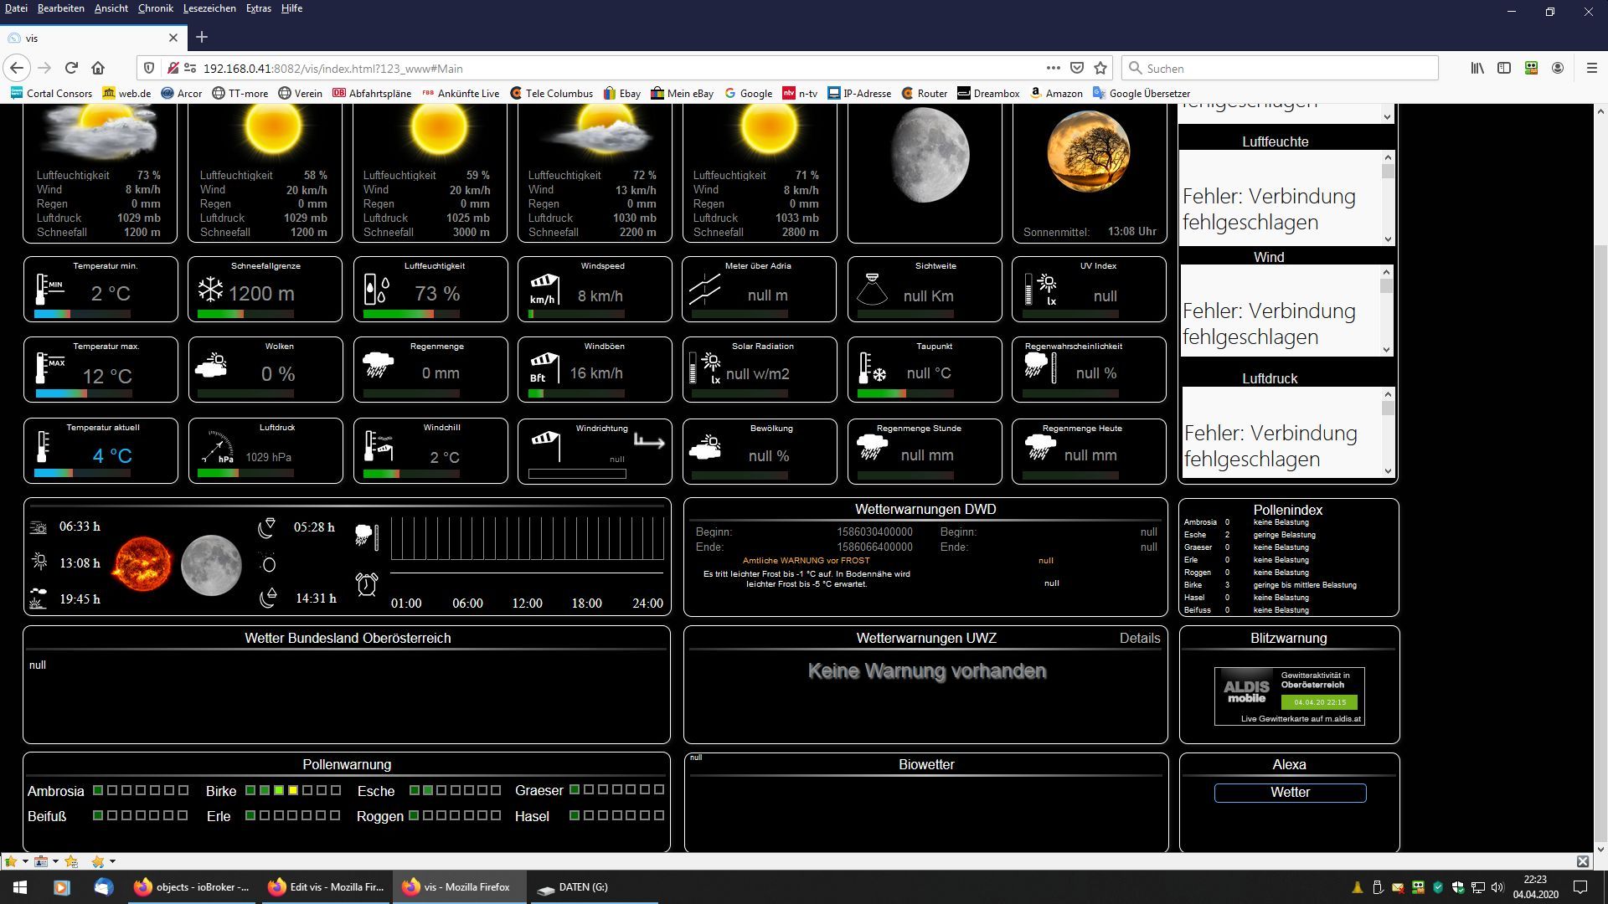Open the Firefox account icon
This screenshot has width=1608, height=904.
tap(1558, 68)
